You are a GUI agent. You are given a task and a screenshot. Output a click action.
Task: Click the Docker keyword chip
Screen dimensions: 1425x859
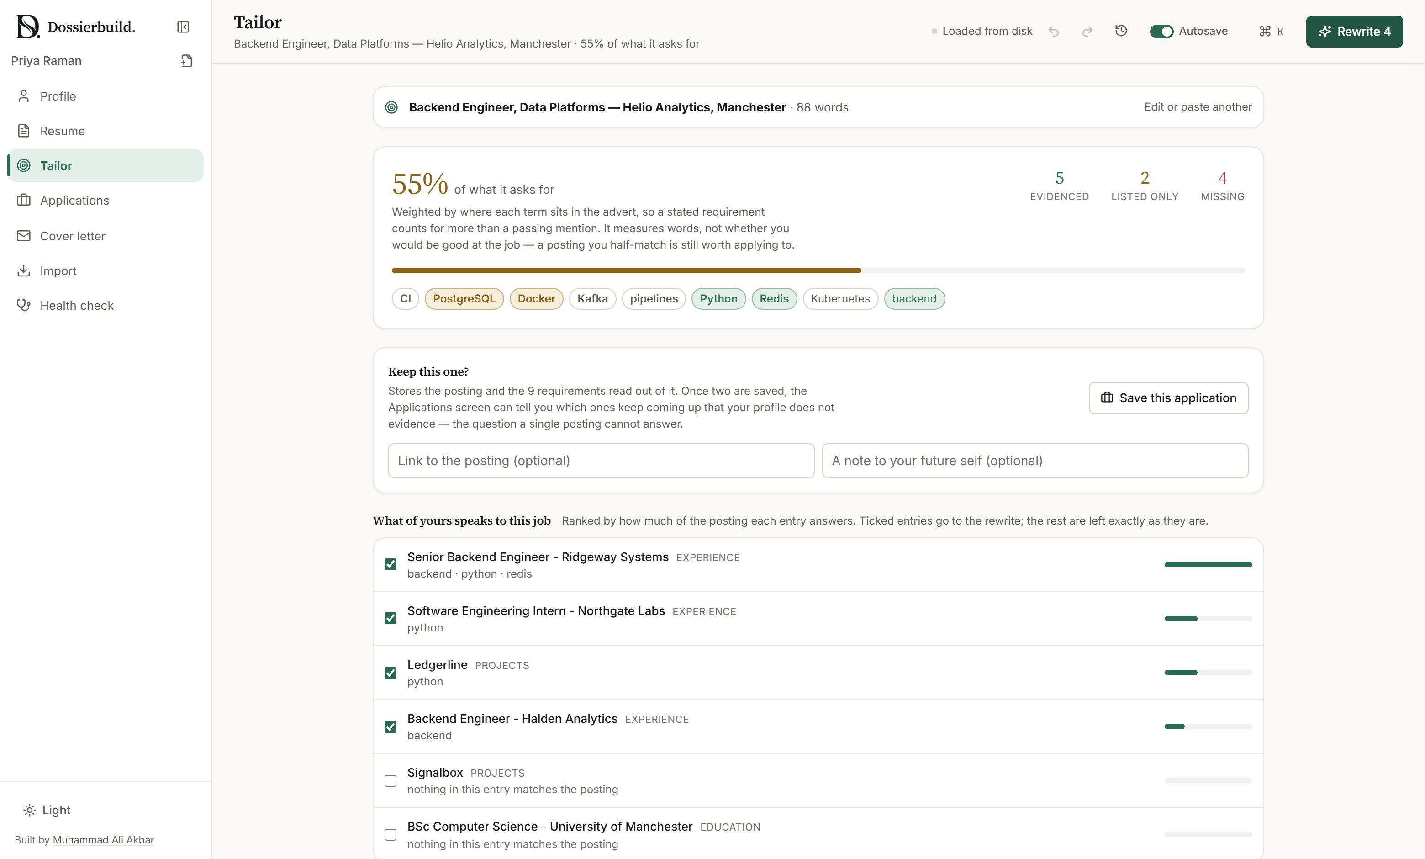tap(536, 298)
